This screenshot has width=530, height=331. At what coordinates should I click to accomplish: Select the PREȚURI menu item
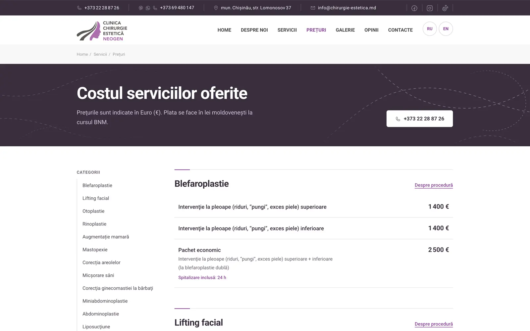point(316,30)
